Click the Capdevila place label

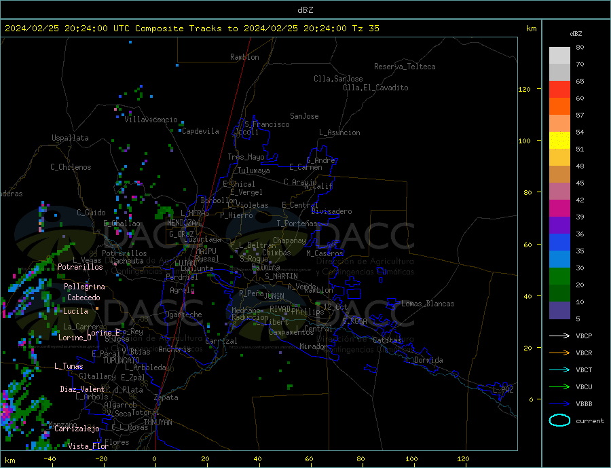[200, 131]
